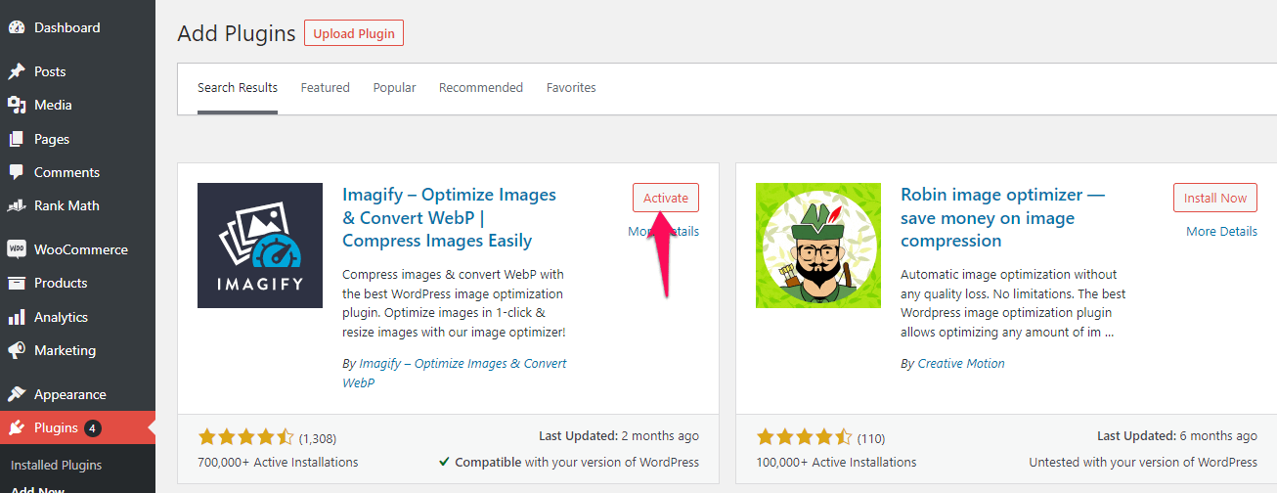Click the Add Plugins page heading
This screenshot has height=493, width=1277.
point(237,33)
